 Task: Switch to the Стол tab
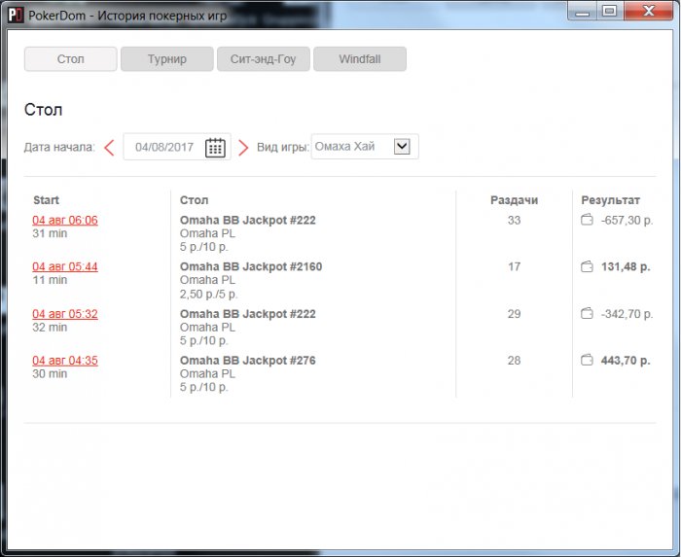click(x=70, y=59)
